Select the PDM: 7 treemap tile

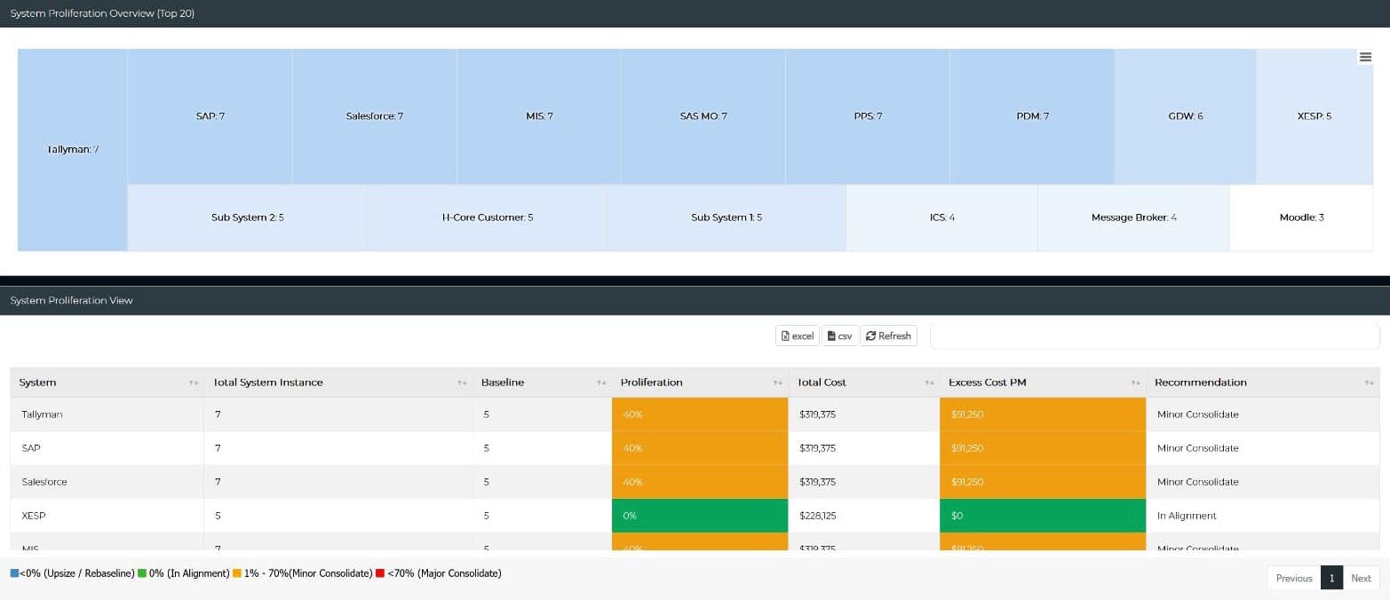point(1032,116)
